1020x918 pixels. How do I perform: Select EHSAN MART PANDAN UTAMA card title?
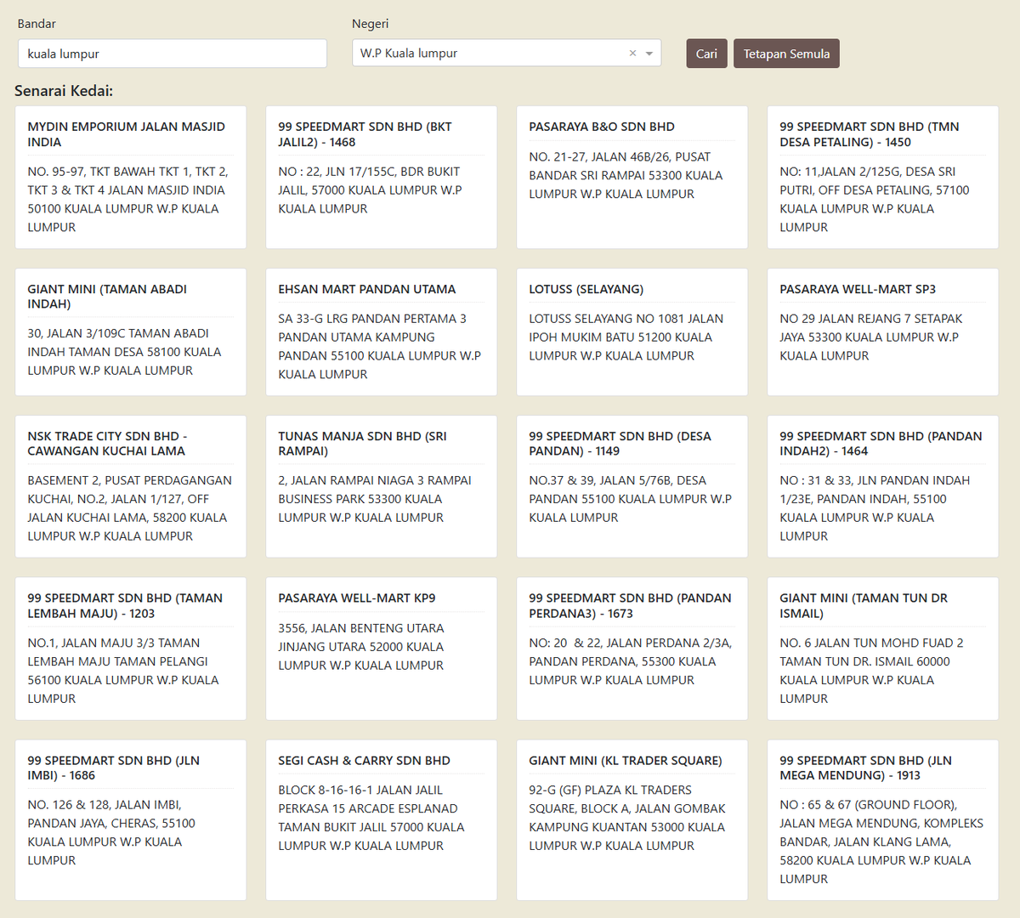367,289
